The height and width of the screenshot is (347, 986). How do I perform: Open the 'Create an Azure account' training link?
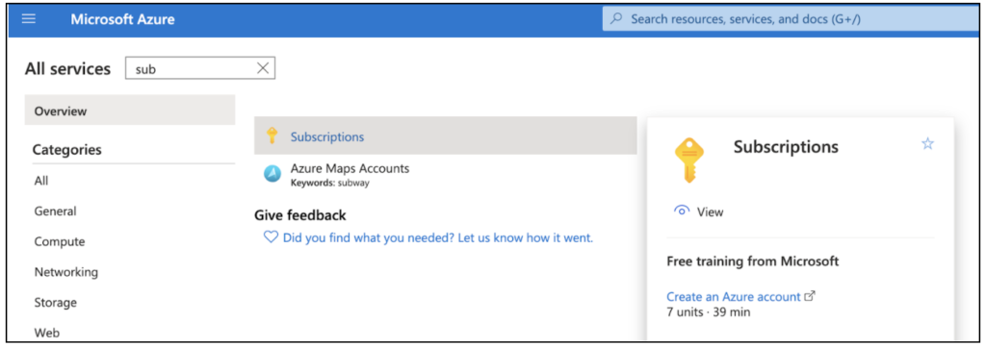[733, 297]
